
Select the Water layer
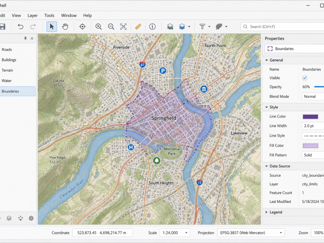(x=18, y=81)
